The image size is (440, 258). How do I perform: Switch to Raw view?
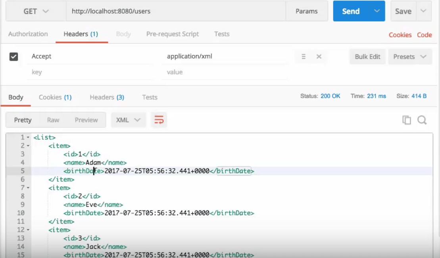(x=53, y=120)
